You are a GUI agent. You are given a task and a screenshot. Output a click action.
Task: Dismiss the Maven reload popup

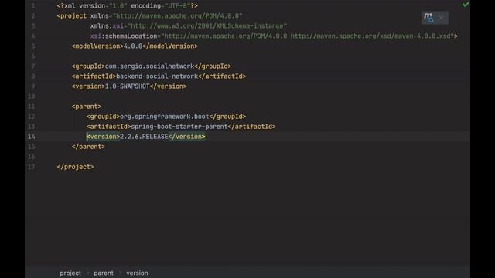click(441, 18)
